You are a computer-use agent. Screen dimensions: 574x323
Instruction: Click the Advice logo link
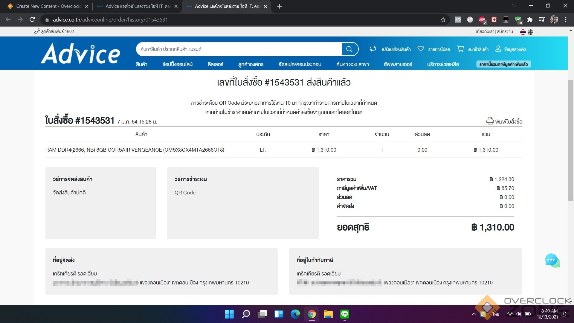point(80,54)
